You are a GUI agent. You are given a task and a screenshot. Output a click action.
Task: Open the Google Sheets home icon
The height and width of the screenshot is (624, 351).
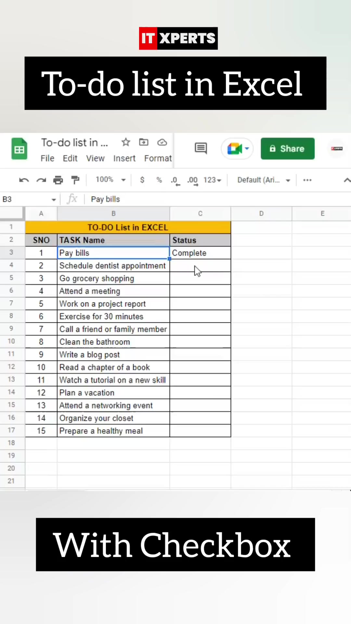19,149
